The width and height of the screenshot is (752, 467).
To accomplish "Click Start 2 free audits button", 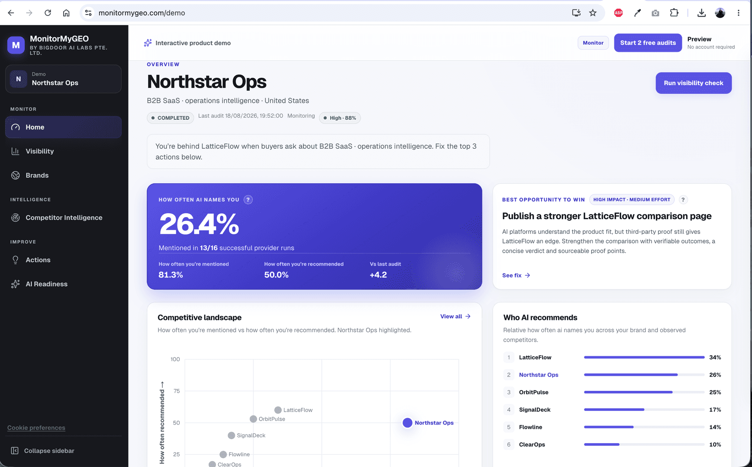I will pyautogui.click(x=648, y=43).
